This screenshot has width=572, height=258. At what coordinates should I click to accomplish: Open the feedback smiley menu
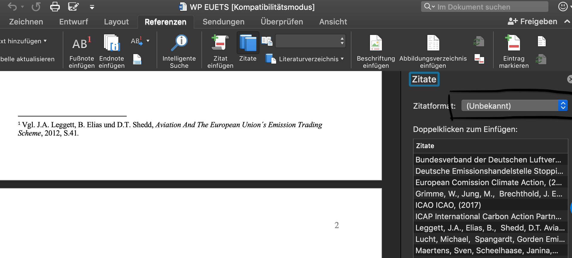tap(563, 7)
